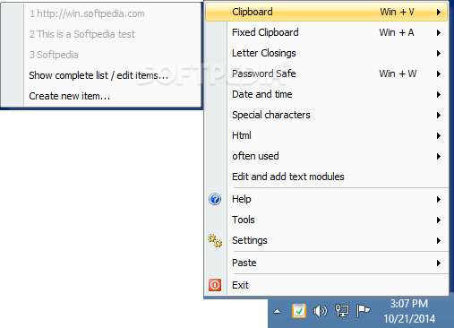Expand the Help submenu arrow
Screen dimensions: 454x328
point(439,199)
